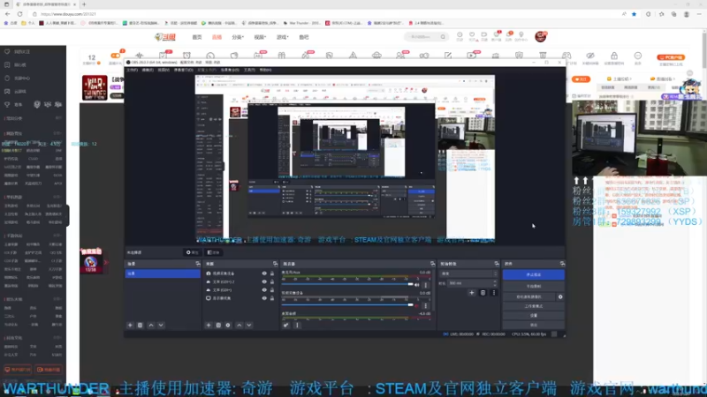
Task: Open transition properties three-dot menu
Action: [x=494, y=293]
